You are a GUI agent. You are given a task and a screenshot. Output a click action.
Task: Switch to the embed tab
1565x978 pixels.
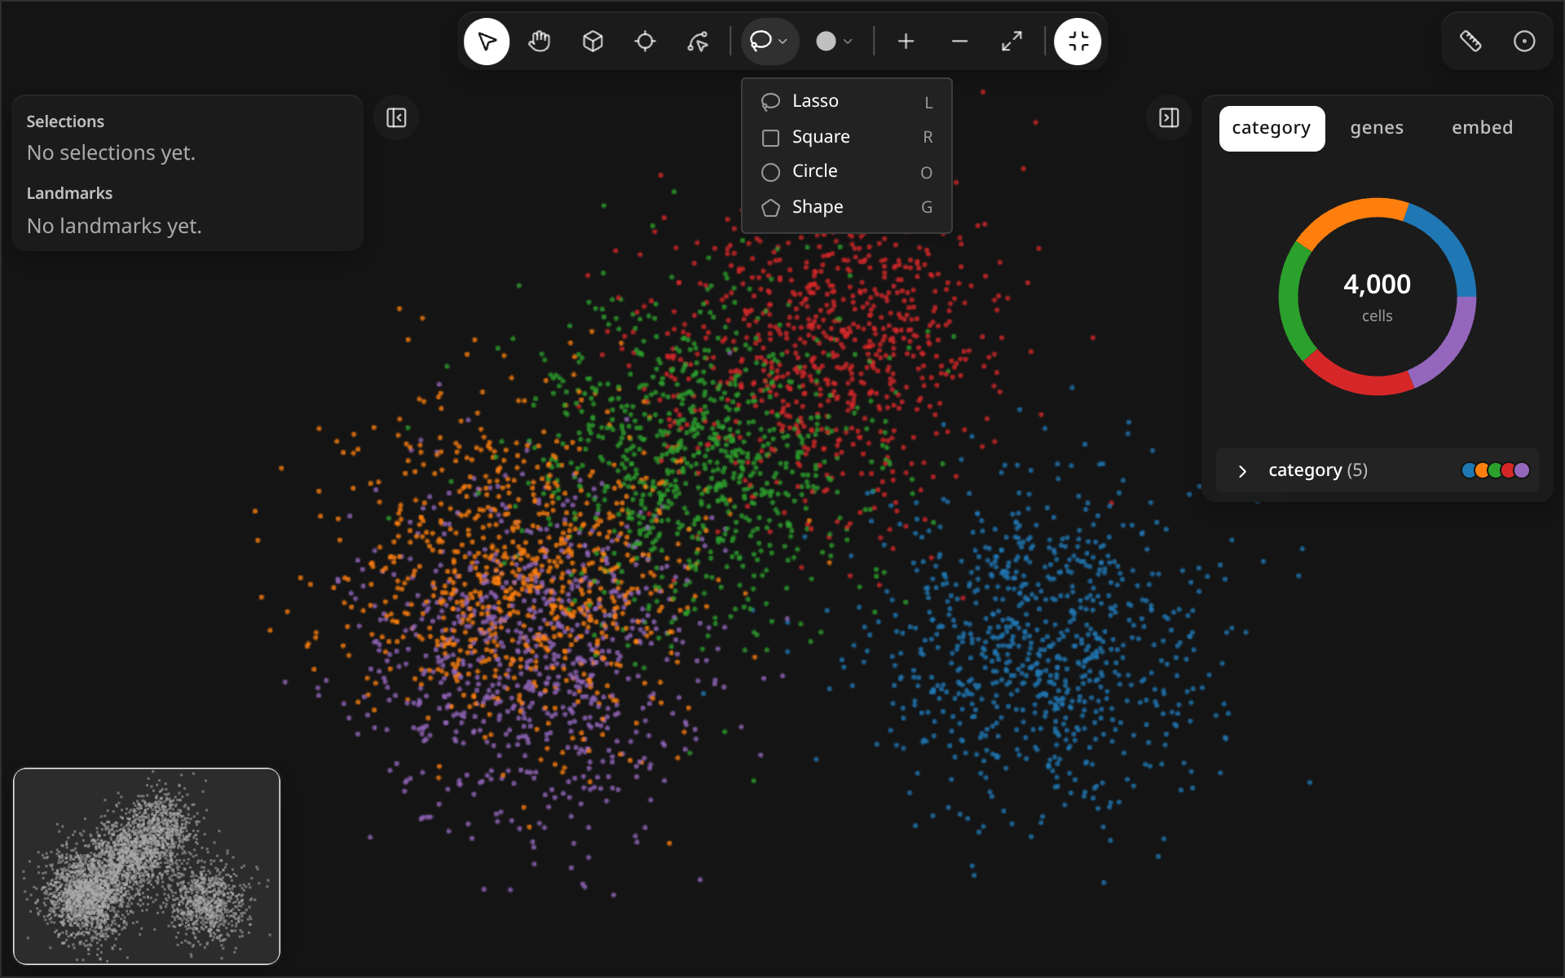pos(1482,128)
